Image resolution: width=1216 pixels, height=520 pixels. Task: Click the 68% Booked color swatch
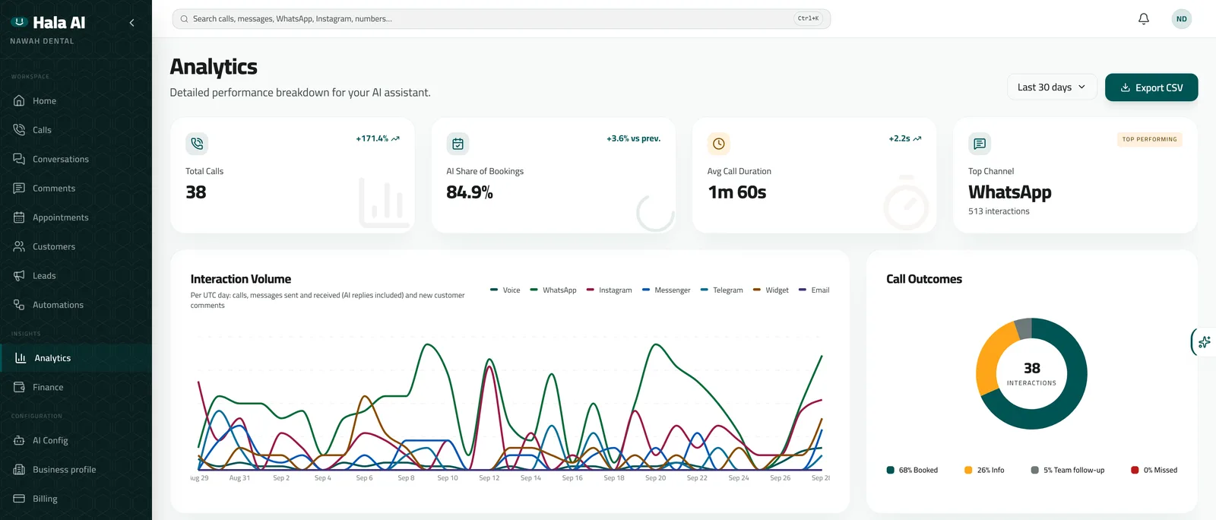891,470
